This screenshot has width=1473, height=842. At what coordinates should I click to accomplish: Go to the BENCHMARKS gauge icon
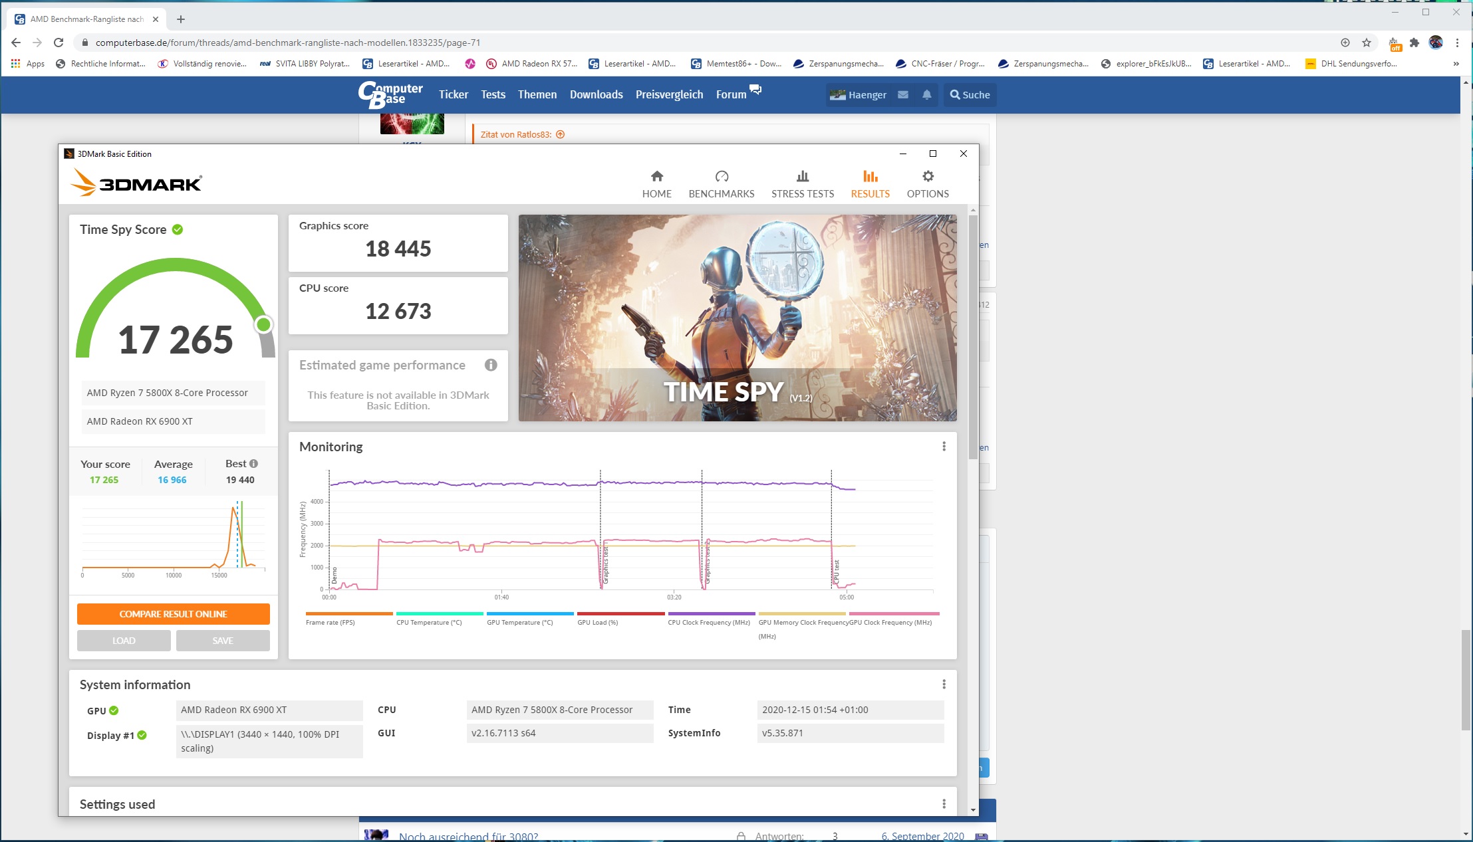[x=722, y=177]
